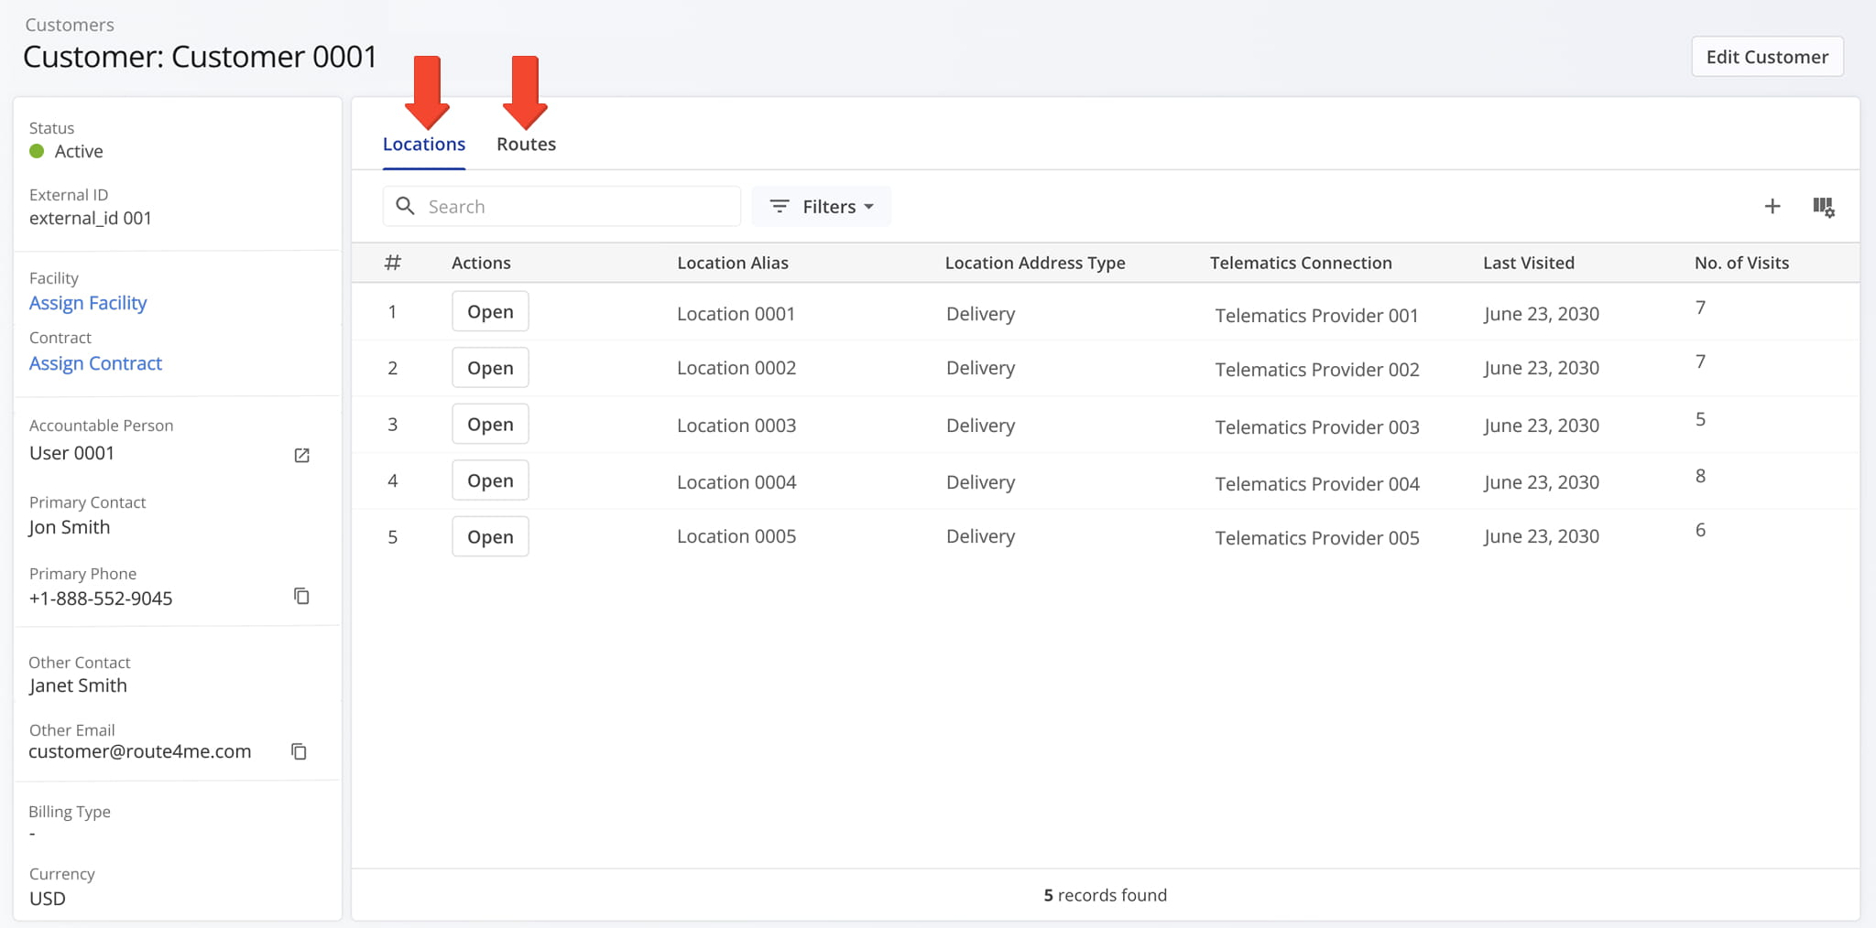This screenshot has height=928, width=1876.
Task: Click the Location Alias column header
Action: 732,263
